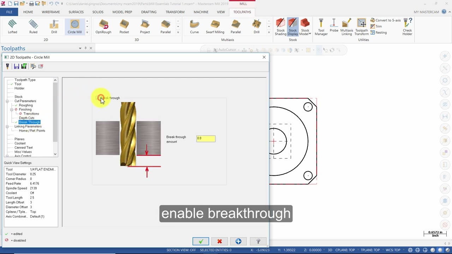The image size is (452, 254).
Task: Open Multiaxis Linking
Action: 346,27
